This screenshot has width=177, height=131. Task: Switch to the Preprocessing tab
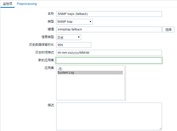point(27,4)
